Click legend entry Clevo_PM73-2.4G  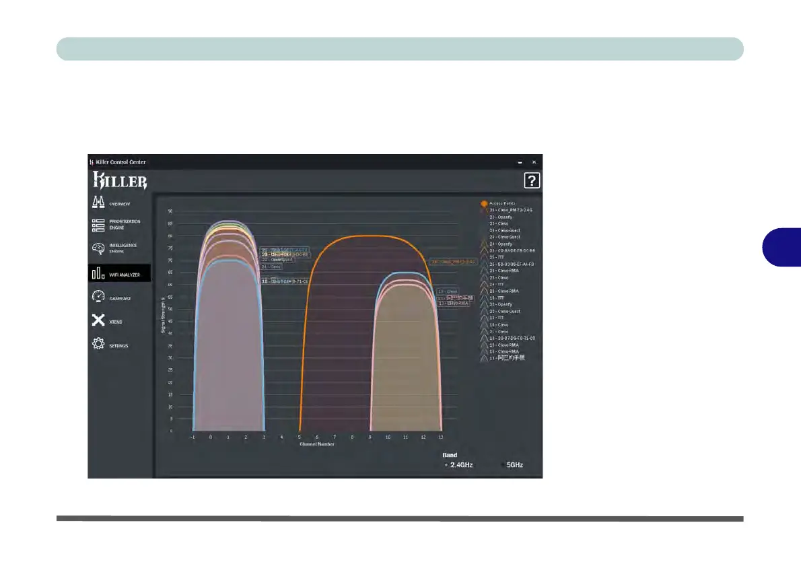[511, 210]
